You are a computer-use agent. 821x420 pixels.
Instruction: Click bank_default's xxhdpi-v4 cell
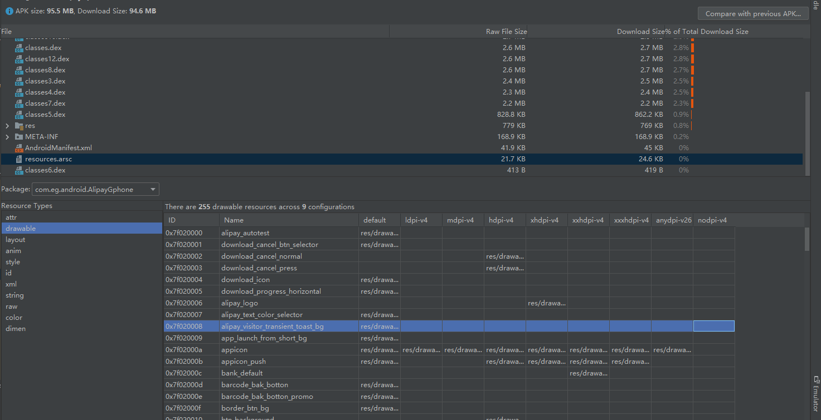click(x=589, y=373)
